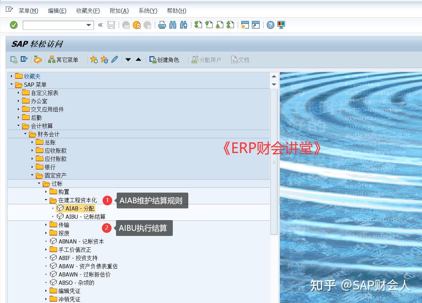
Task: Click the Find Next binoculars-plus icon
Action: (183, 25)
